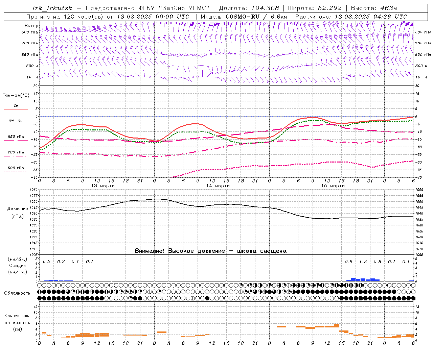Viewport: 433px width, 346px height.
Task: Click the Долгота: 104.308 value
Action: click(x=249, y=8)
